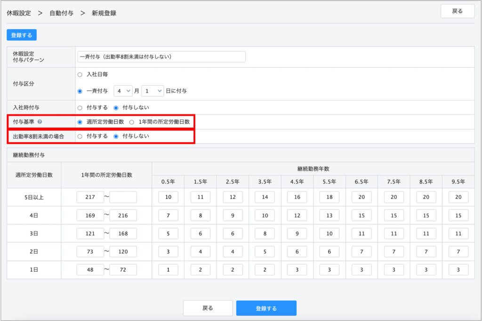Click the 0.5年 field for 5日以上 row
Viewport: 482px width, 321px height.
click(x=168, y=197)
